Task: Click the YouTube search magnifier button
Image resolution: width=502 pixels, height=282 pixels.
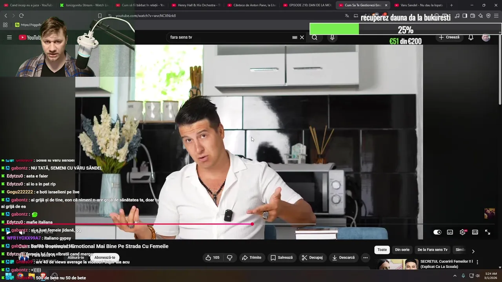Action: [x=315, y=37]
